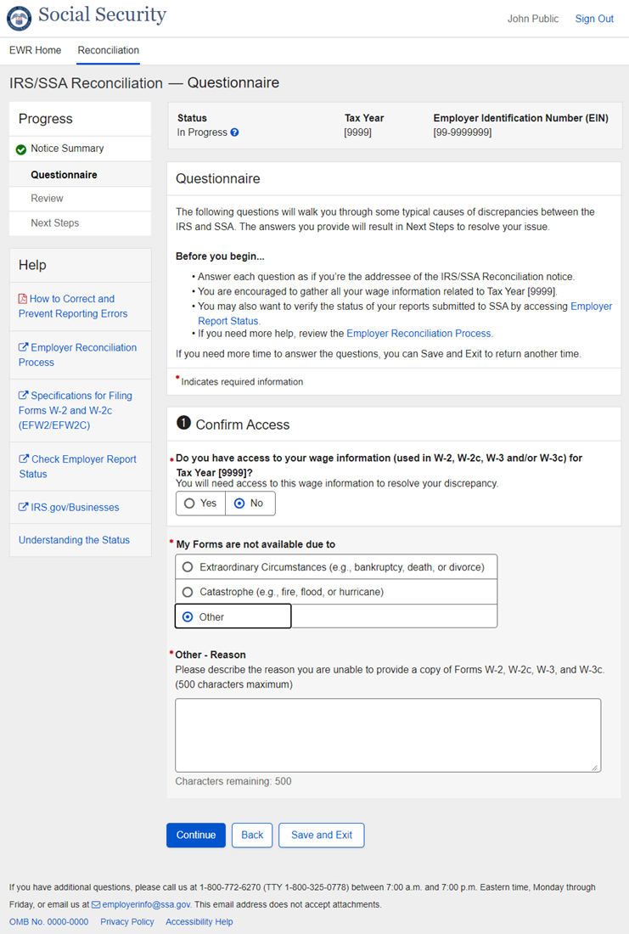629x934 pixels.
Task: Click the envelope icon beside employerinfo email
Action: pos(96,905)
